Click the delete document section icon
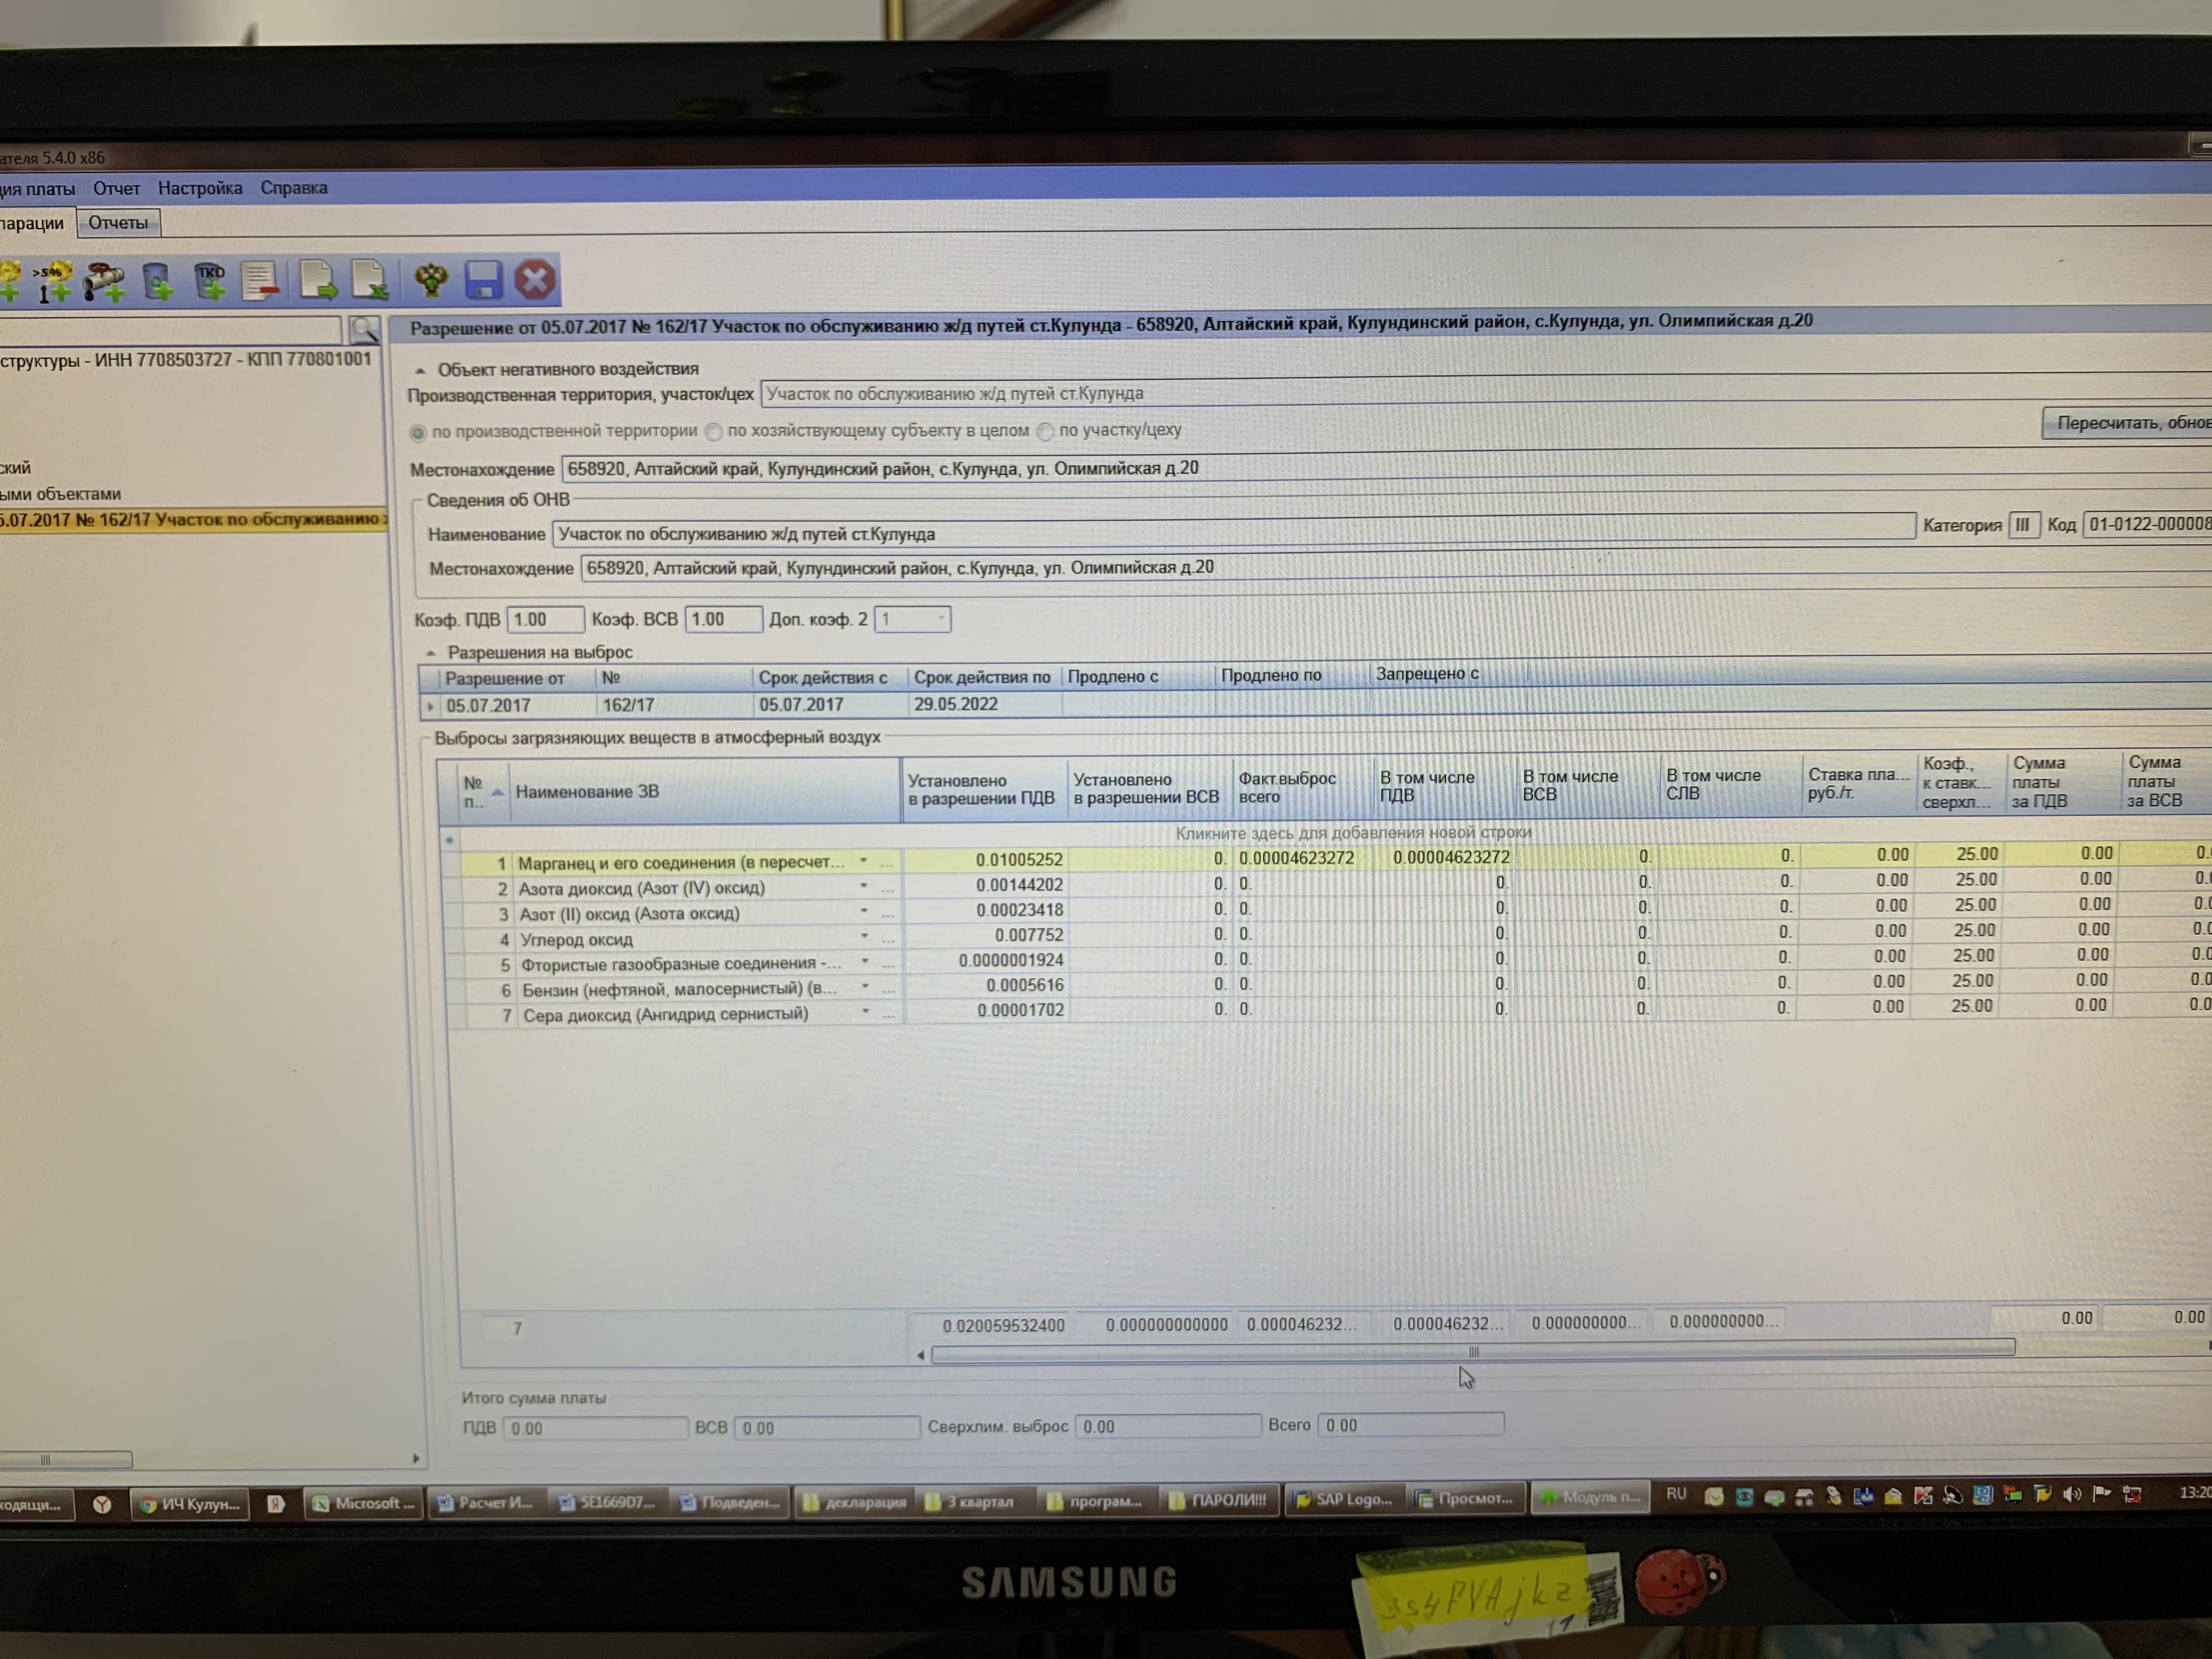 (261, 281)
